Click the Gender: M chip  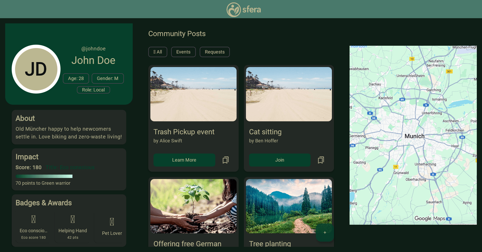point(108,78)
